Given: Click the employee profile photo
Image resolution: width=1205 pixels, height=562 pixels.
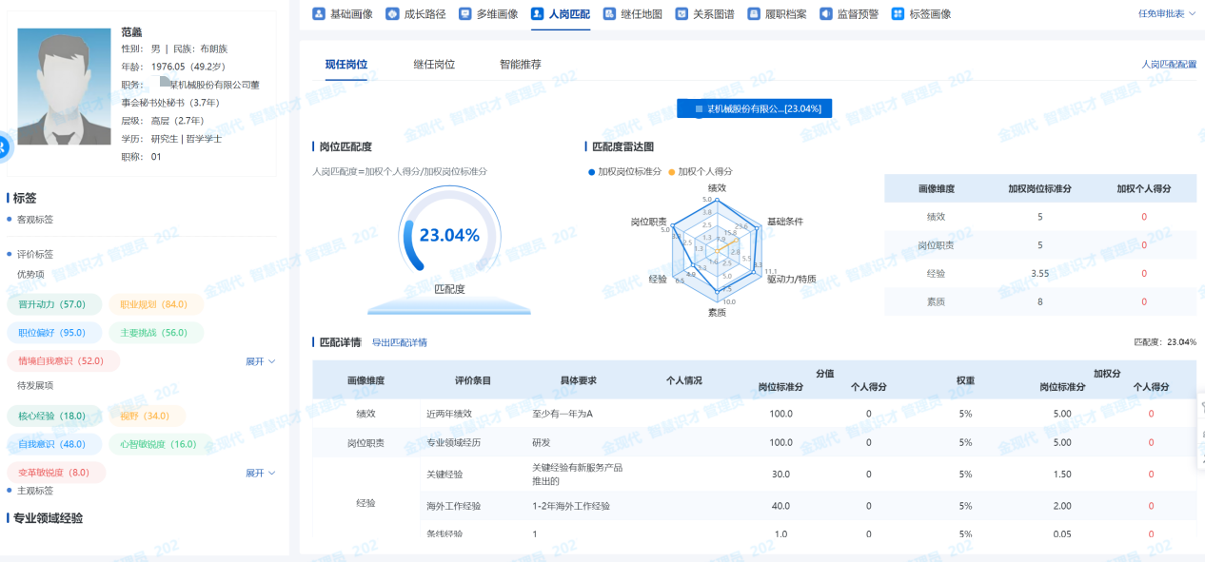Looking at the screenshot, I should pos(64,87).
